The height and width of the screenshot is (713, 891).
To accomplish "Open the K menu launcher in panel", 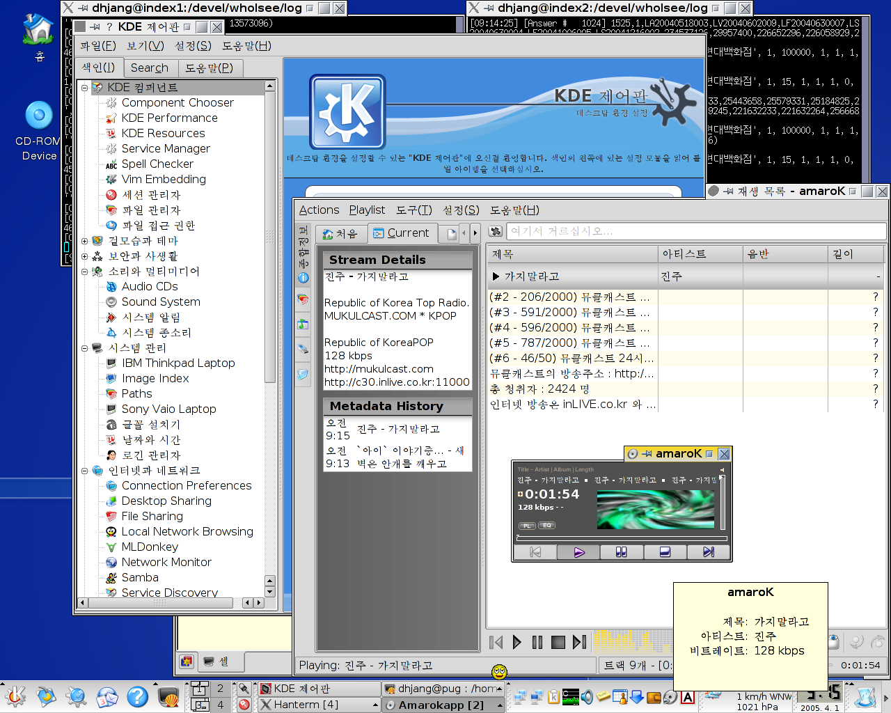I will [15, 696].
